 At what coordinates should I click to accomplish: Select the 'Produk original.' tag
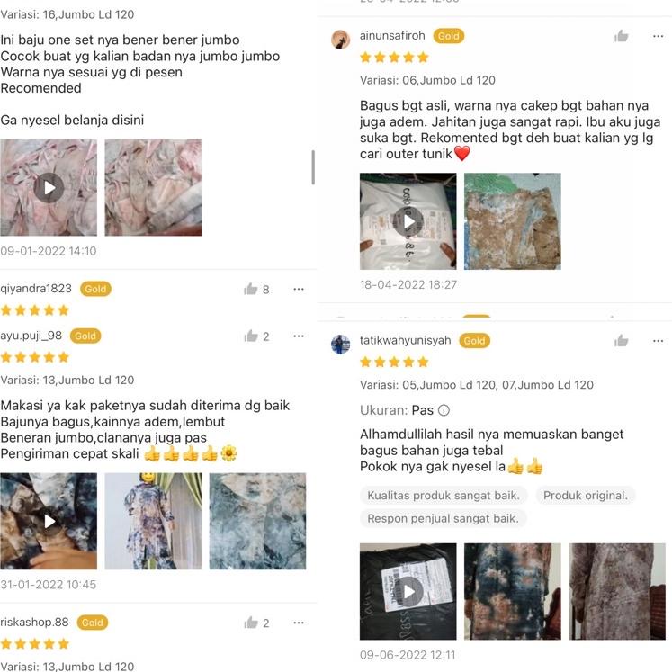tap(586, 496)
